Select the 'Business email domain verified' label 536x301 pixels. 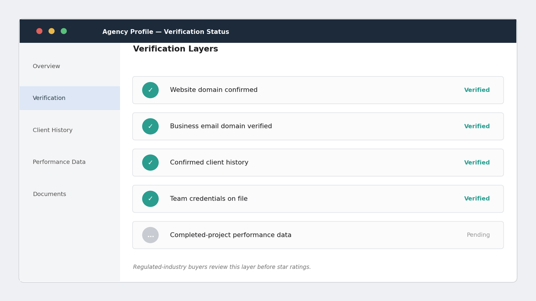click(221, 126)
